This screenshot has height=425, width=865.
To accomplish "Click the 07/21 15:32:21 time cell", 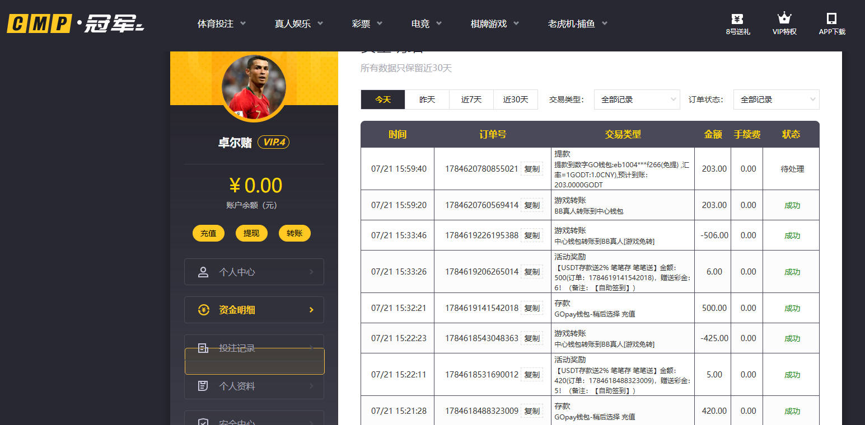I will pos(399,308).
